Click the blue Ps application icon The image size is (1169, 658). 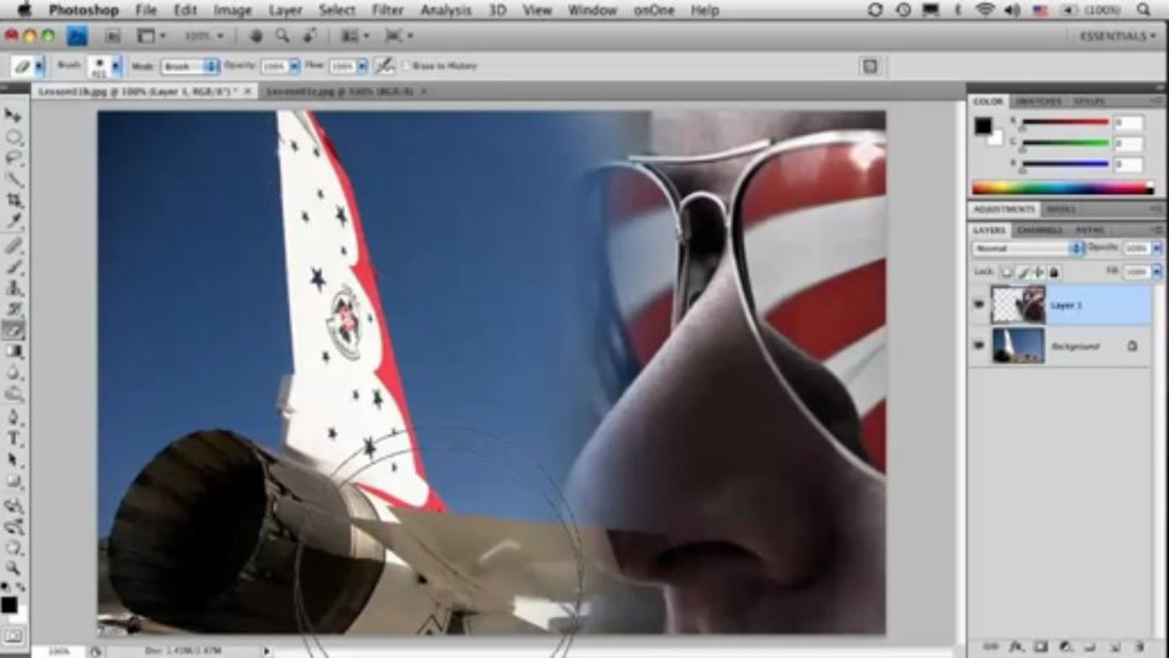77,36
